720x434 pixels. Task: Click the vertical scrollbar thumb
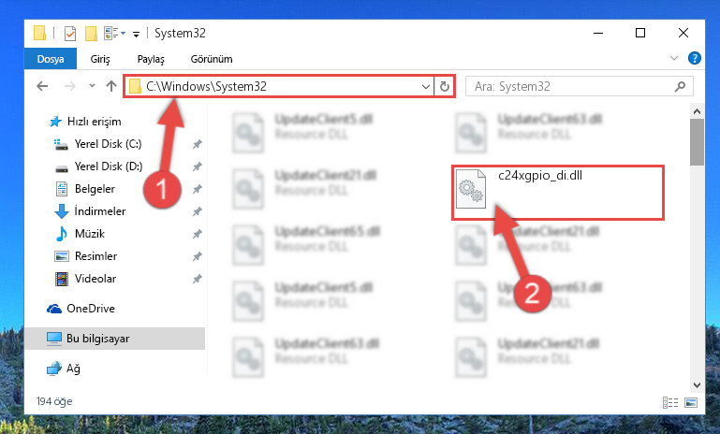(697, 142)
